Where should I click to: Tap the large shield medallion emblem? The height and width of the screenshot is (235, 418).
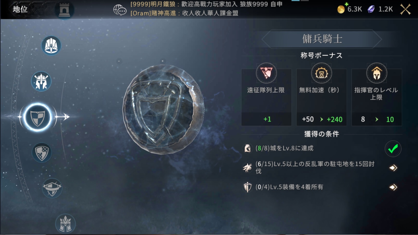point(163,109)
